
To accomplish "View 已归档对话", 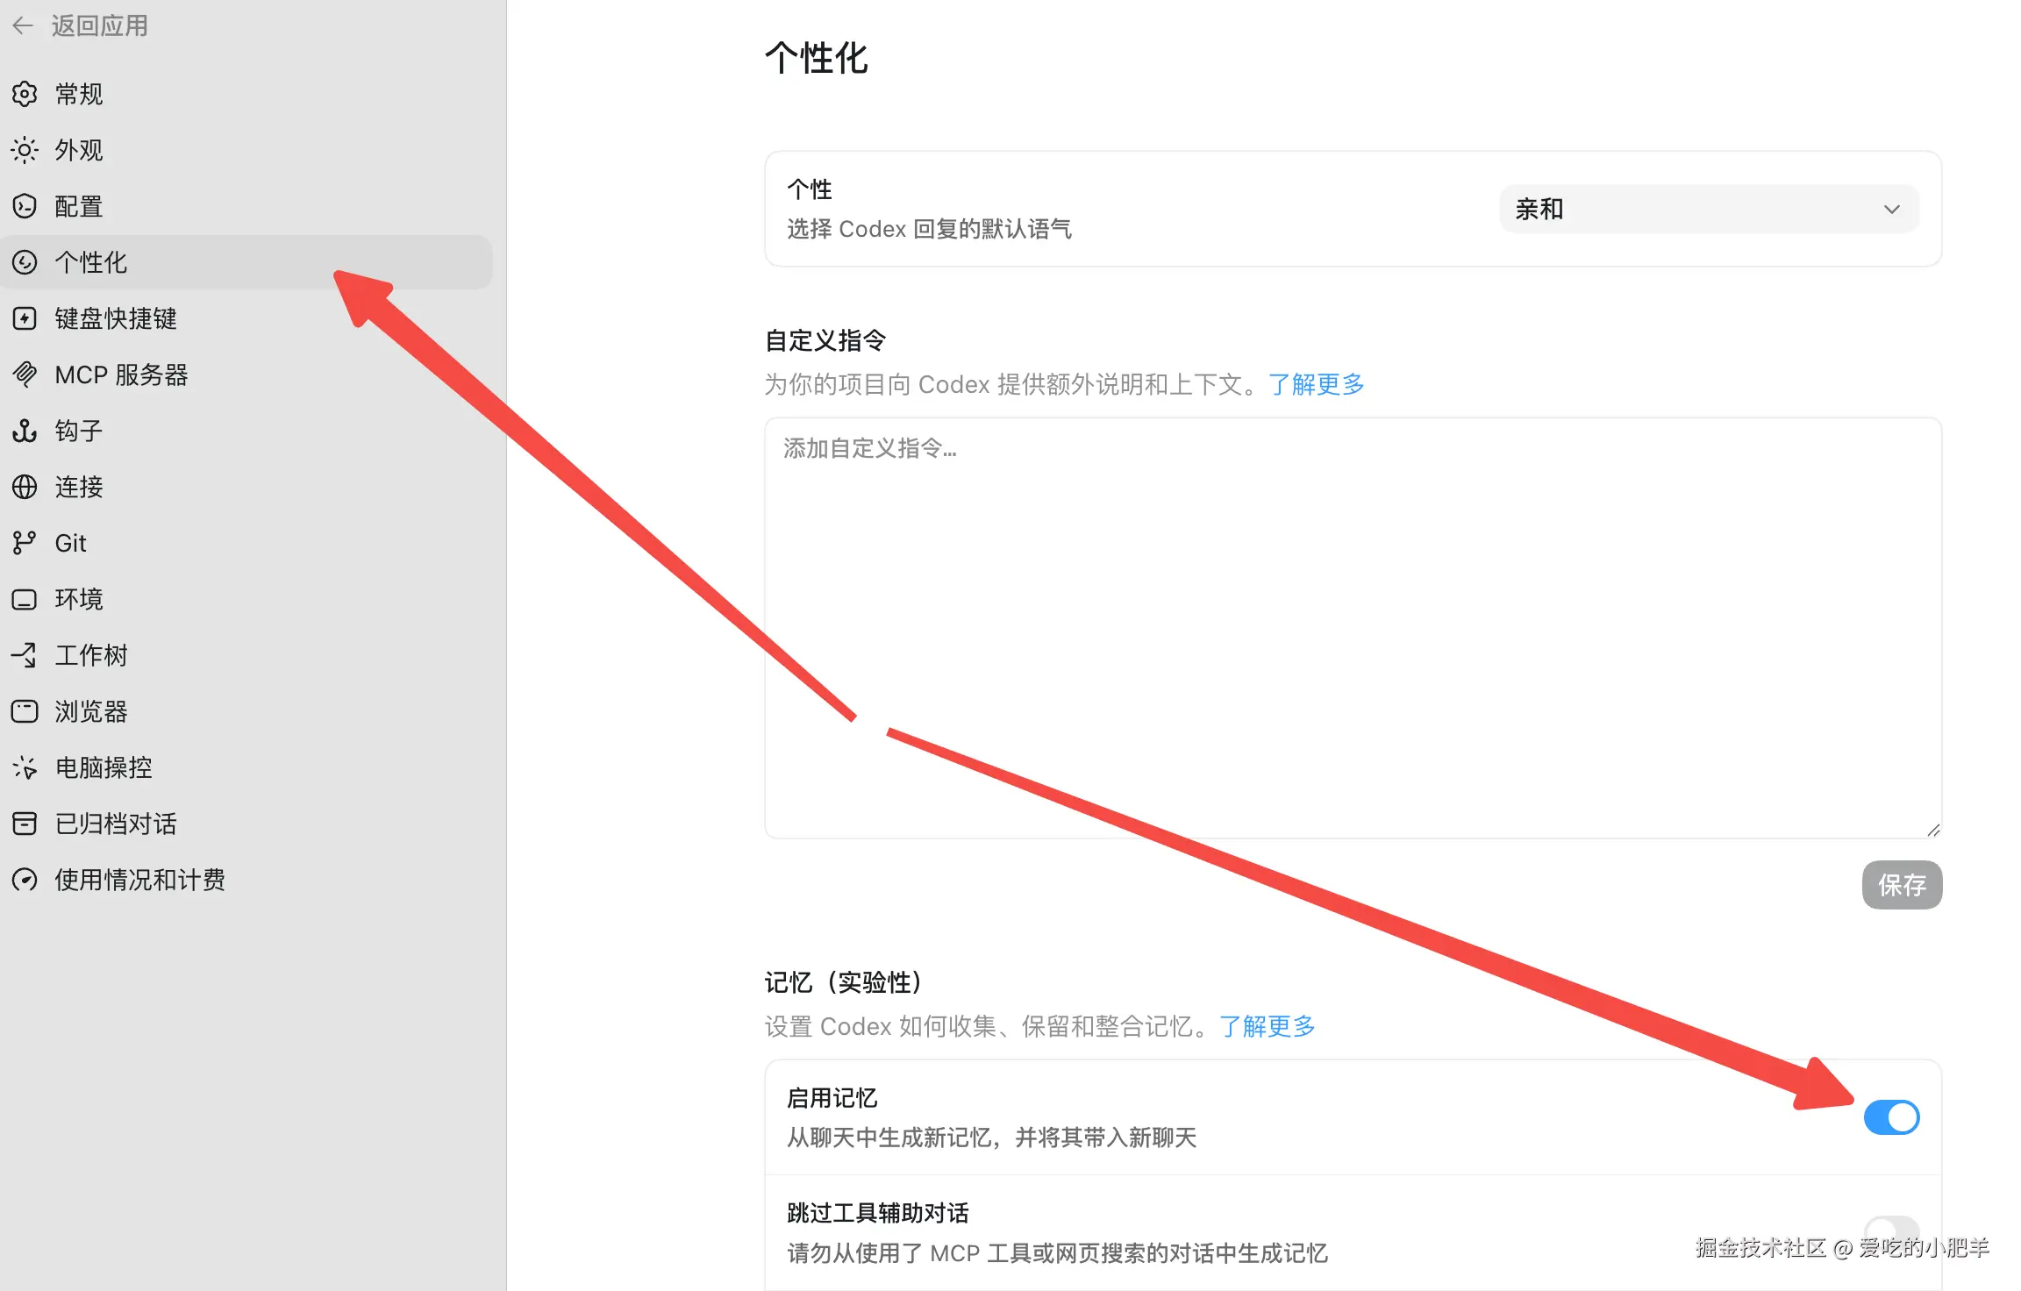I will click(x=246, y=824).
